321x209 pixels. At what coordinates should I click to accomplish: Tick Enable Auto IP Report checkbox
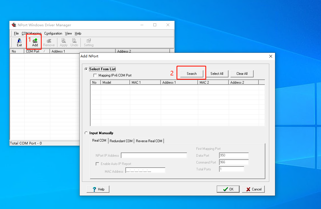tap(97, 164)
